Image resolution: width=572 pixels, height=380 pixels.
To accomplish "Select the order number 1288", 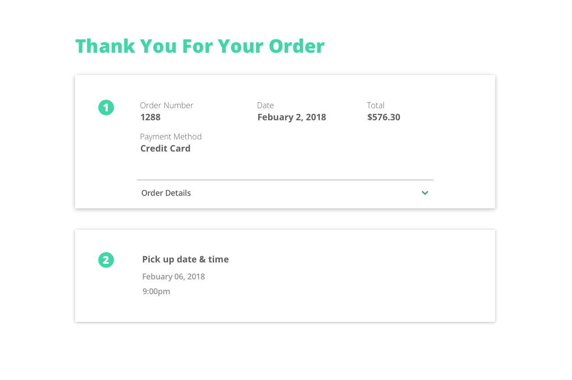I will click(150, 117).
